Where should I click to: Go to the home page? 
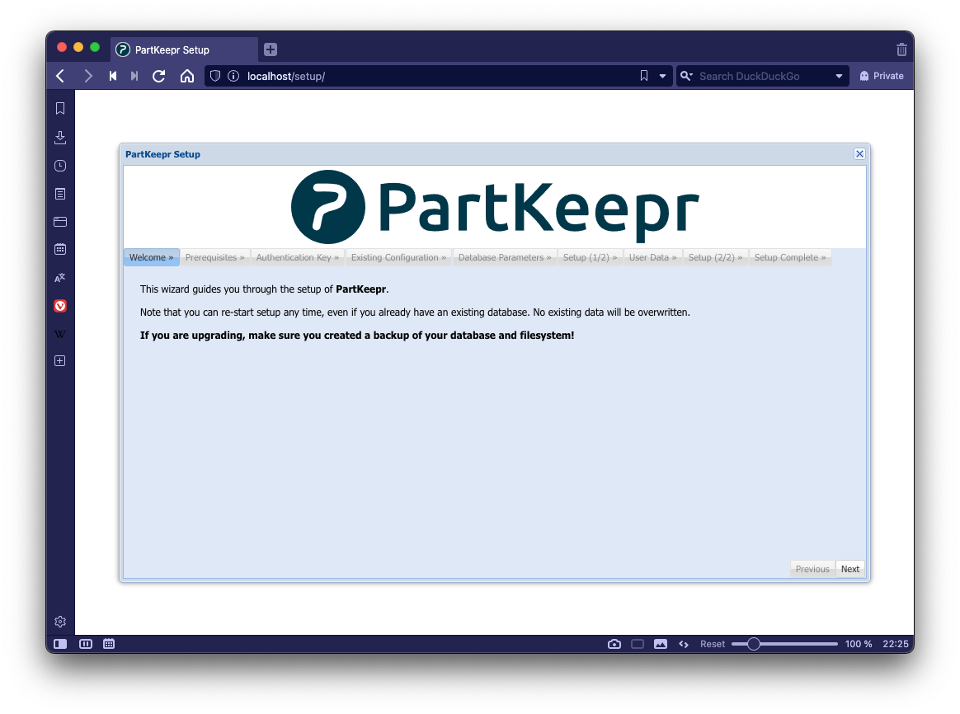pos(187,76)
